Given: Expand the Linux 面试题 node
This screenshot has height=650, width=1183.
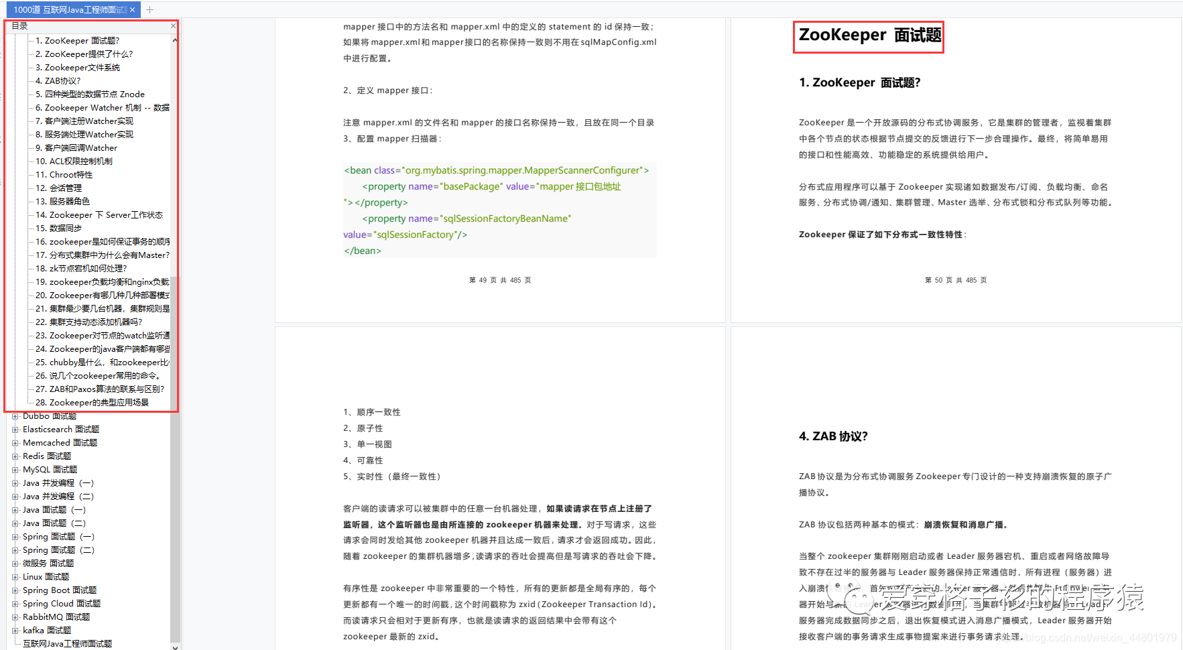Looking at the screenshot, I should click(16, 576).
